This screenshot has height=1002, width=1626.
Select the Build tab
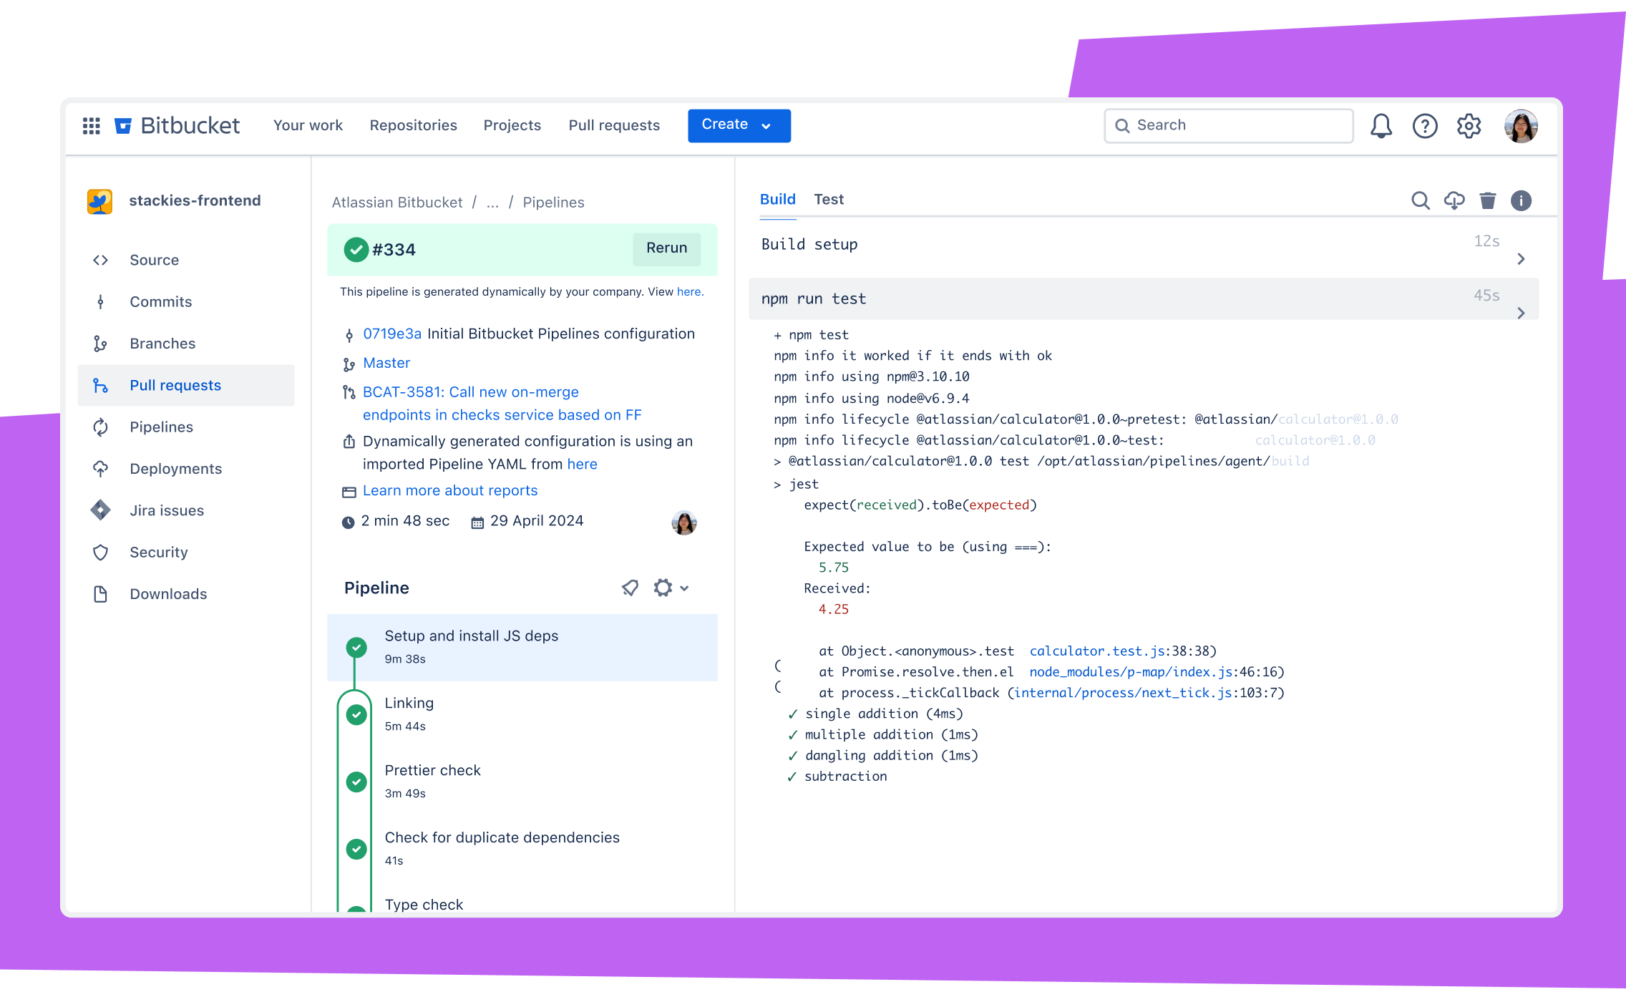(777, 200)
